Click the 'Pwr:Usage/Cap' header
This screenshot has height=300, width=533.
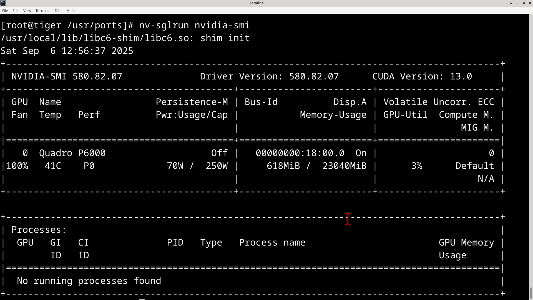(x=192, y=115)
